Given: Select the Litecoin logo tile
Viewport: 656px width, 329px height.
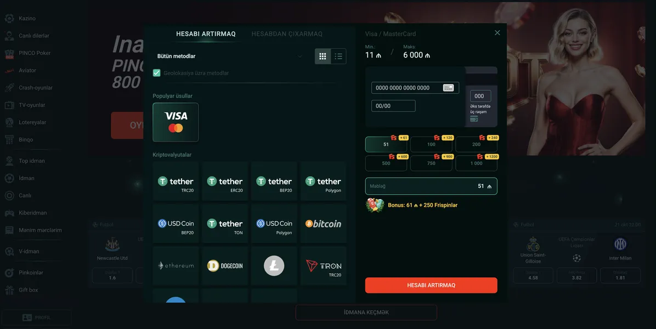Looking at the screenshot, I should click(x=274, y=266).
